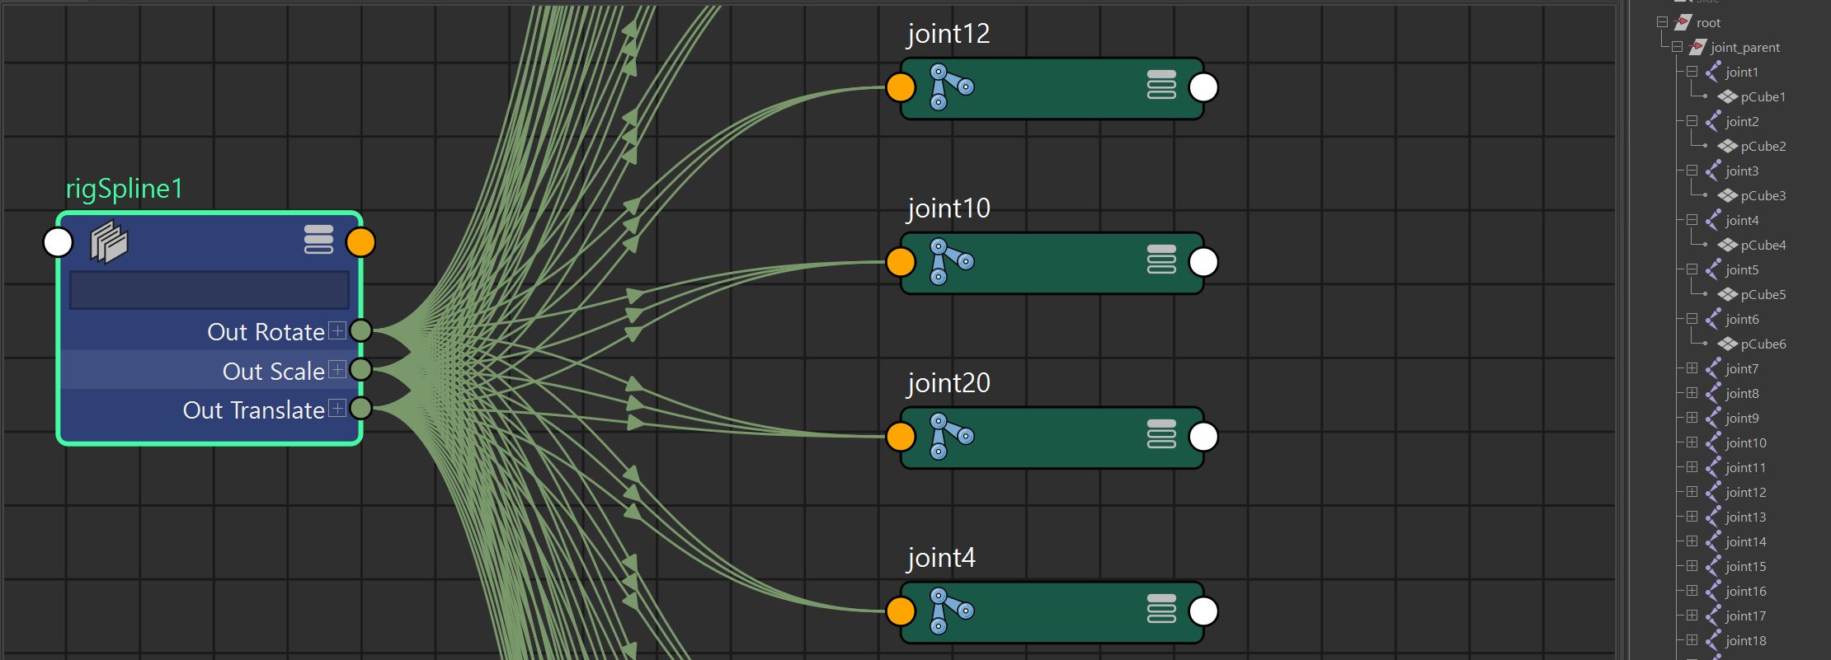Toggle joint12 node attribute display mode icon
Image resolution: width=1831 pixels, height=660 pixels.
1161,85
